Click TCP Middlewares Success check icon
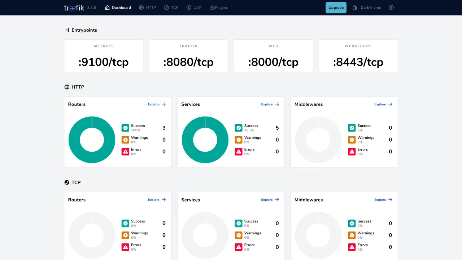This screenshot has width=462, height=260. [x=352, y=223]
